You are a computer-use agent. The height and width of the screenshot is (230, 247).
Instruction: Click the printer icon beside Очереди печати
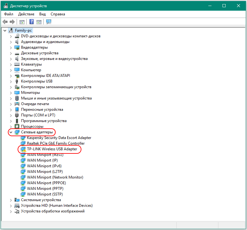coord(17,104)
